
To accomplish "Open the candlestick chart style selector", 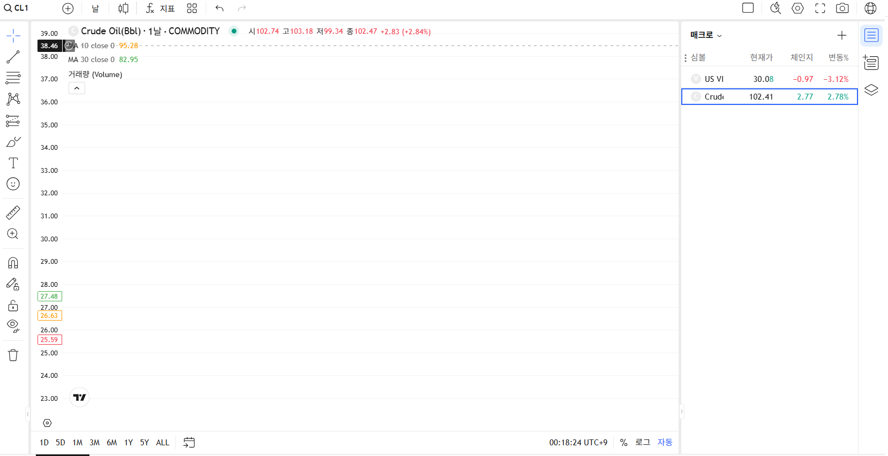I will pyautogui.click(x=123, y=8).
